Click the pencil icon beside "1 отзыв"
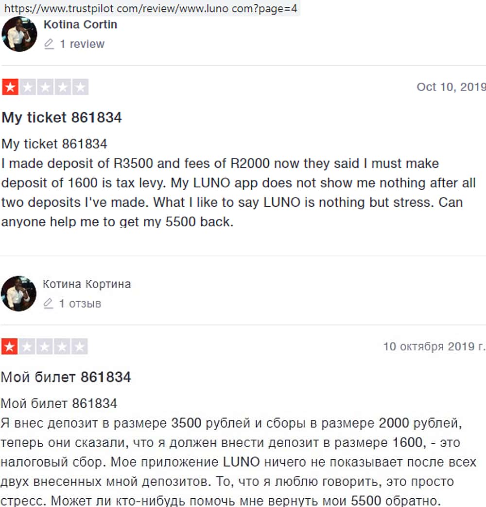The image size is (486, 507). [48, 304]
